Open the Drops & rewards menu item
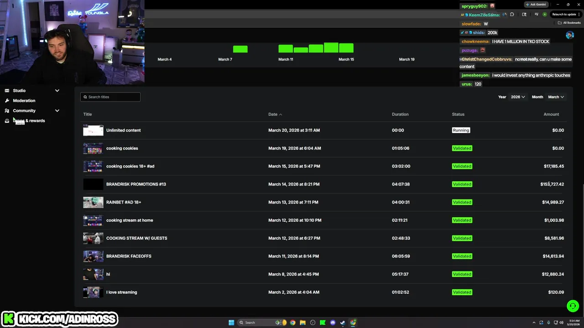The height and width of the screenshot is (328, 584). pyautogui.click(x=29, y=121)
